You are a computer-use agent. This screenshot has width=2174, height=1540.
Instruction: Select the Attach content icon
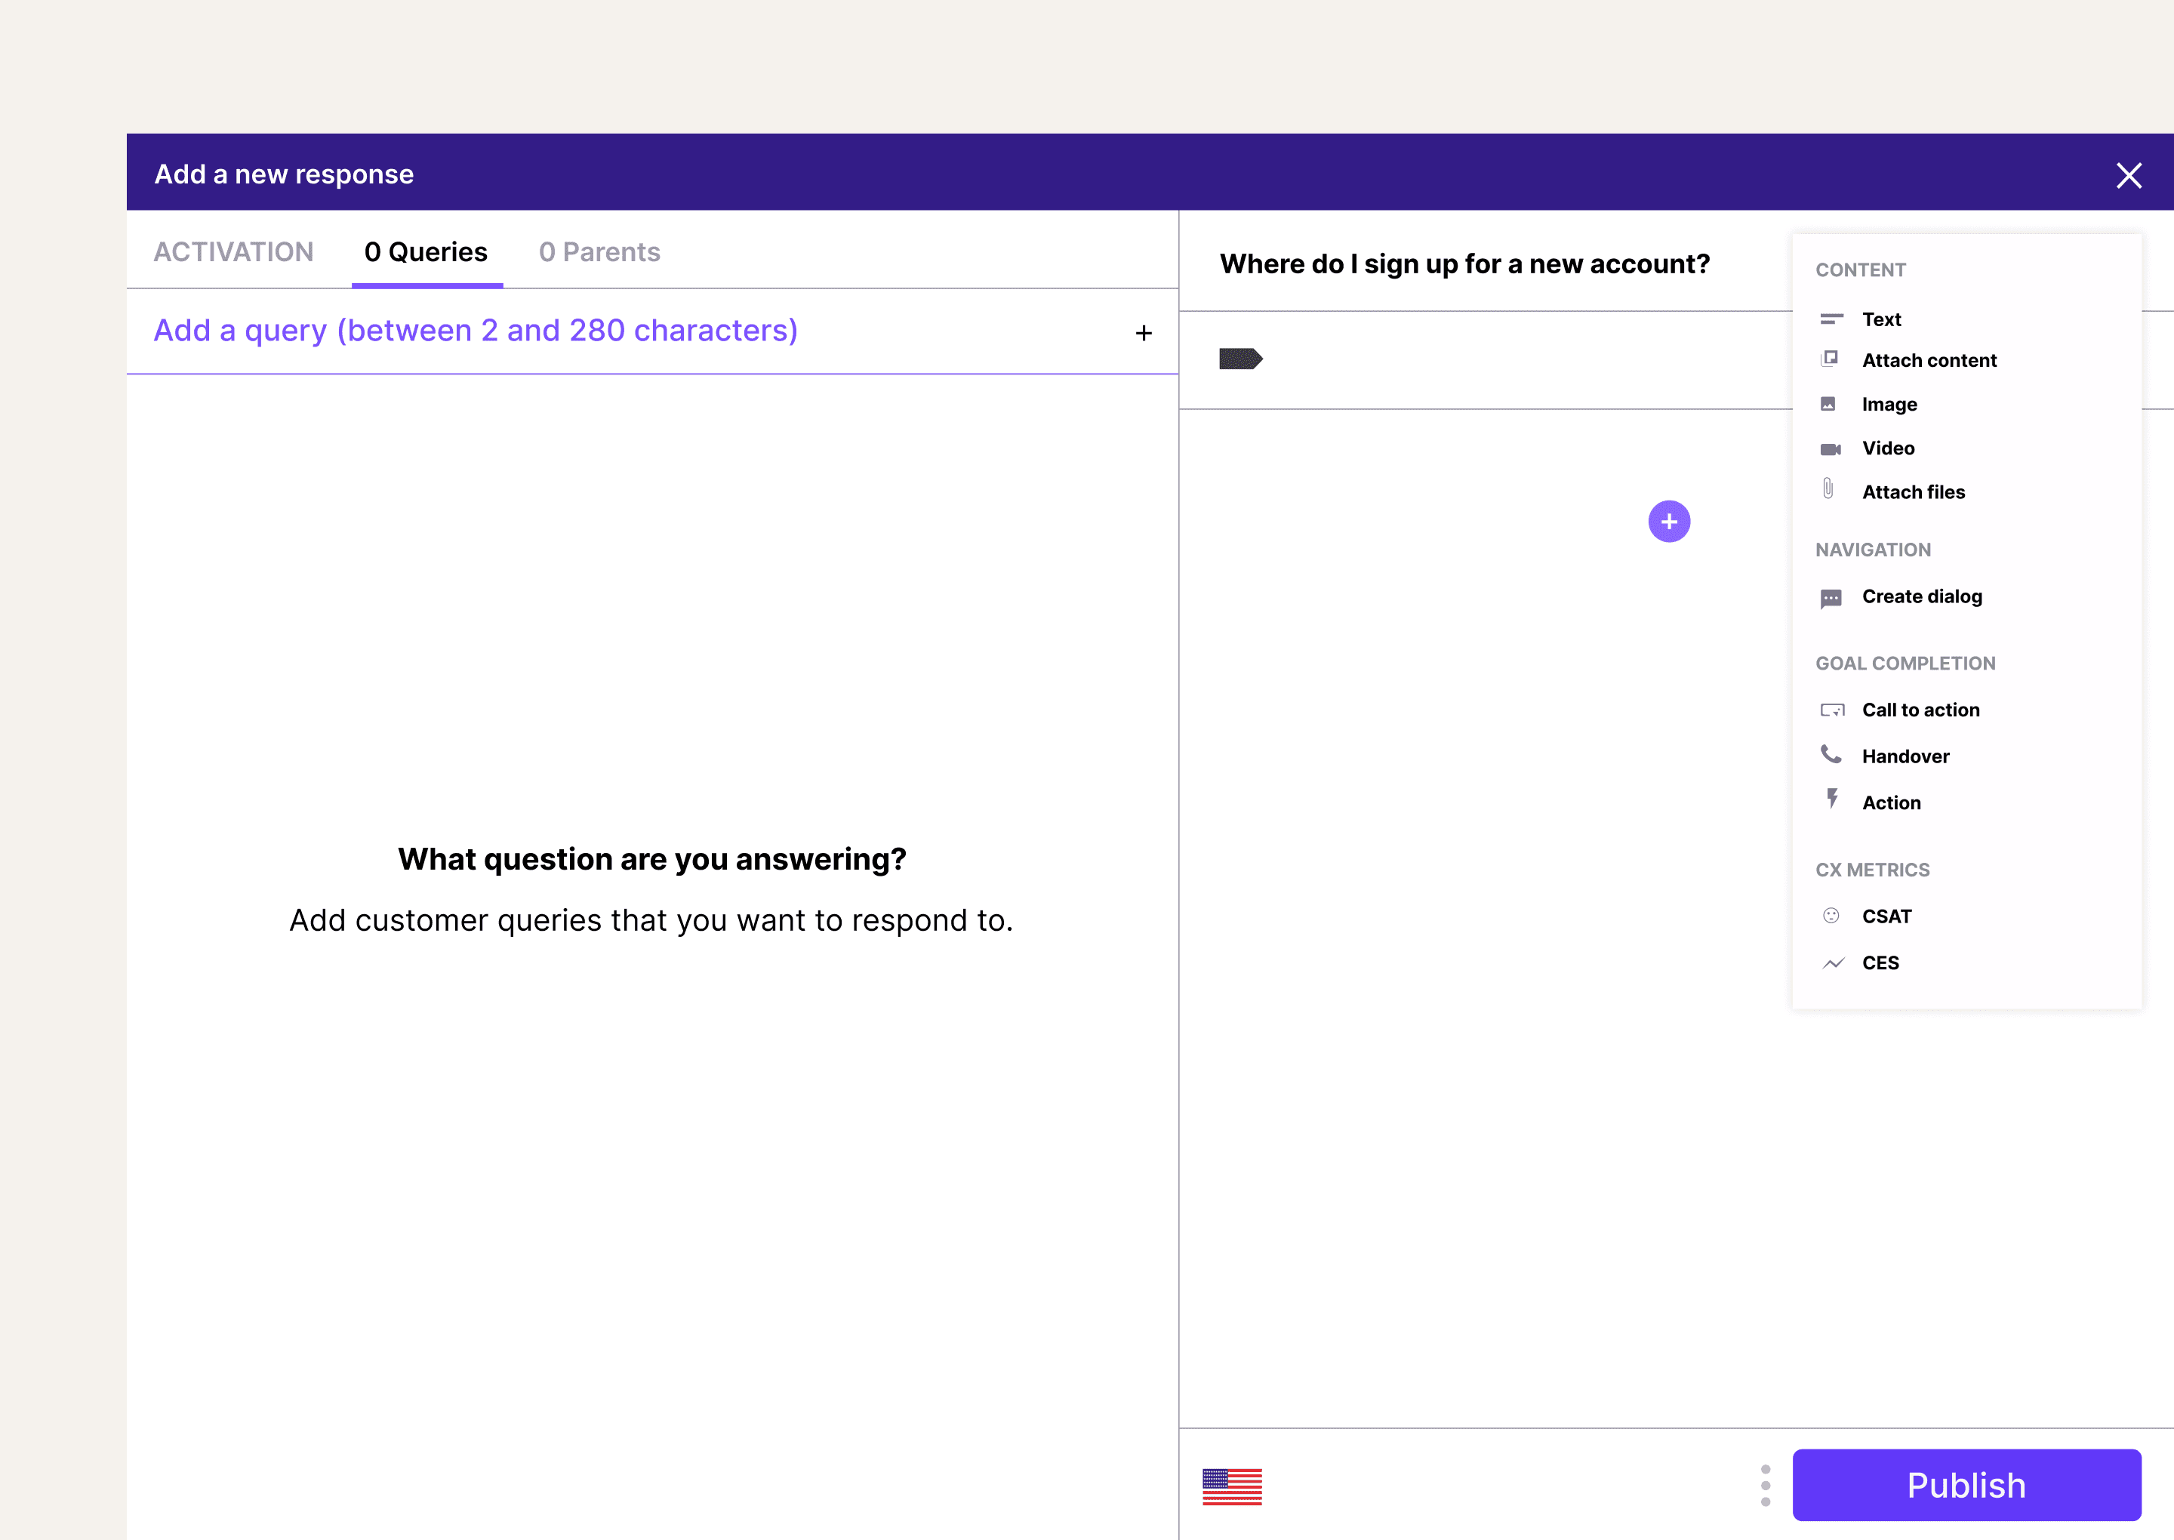pos(1829,359)
